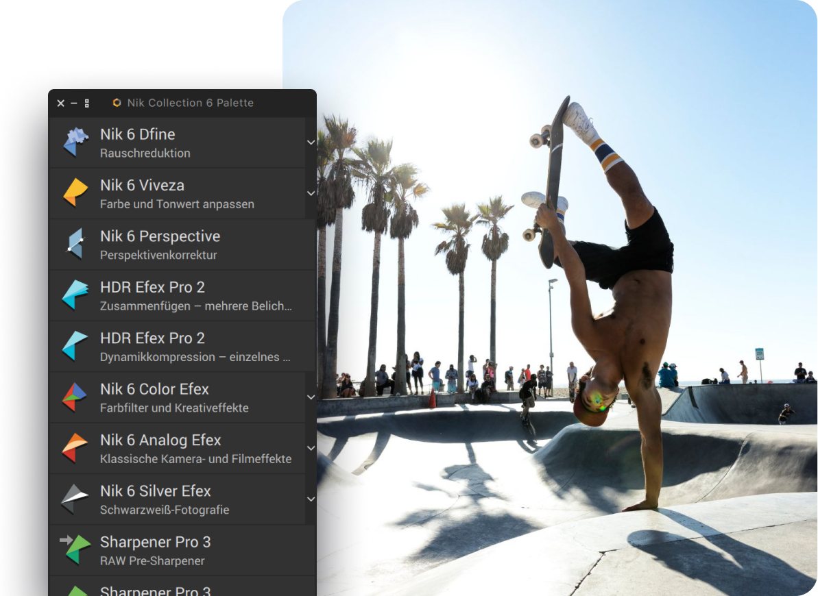Click 'Perspektivenkorrektur' subtitle
This screenshot has height=596, width=818.
(x=158, y=255)
